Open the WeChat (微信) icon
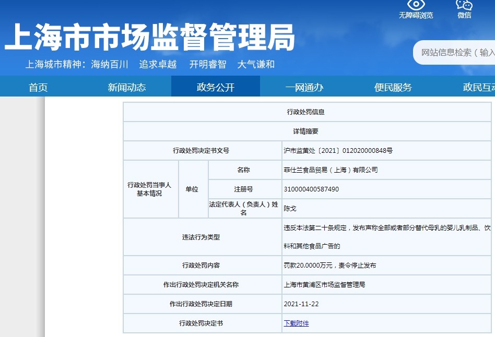 464,5
